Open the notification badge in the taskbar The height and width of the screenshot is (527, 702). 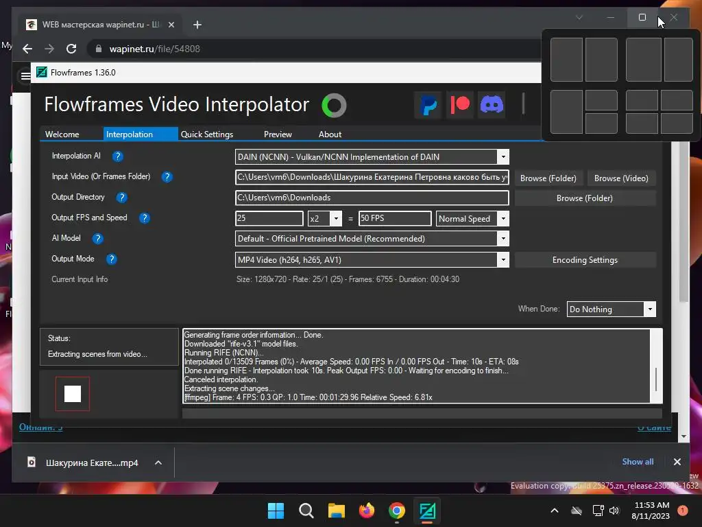(x=683, y=510)
